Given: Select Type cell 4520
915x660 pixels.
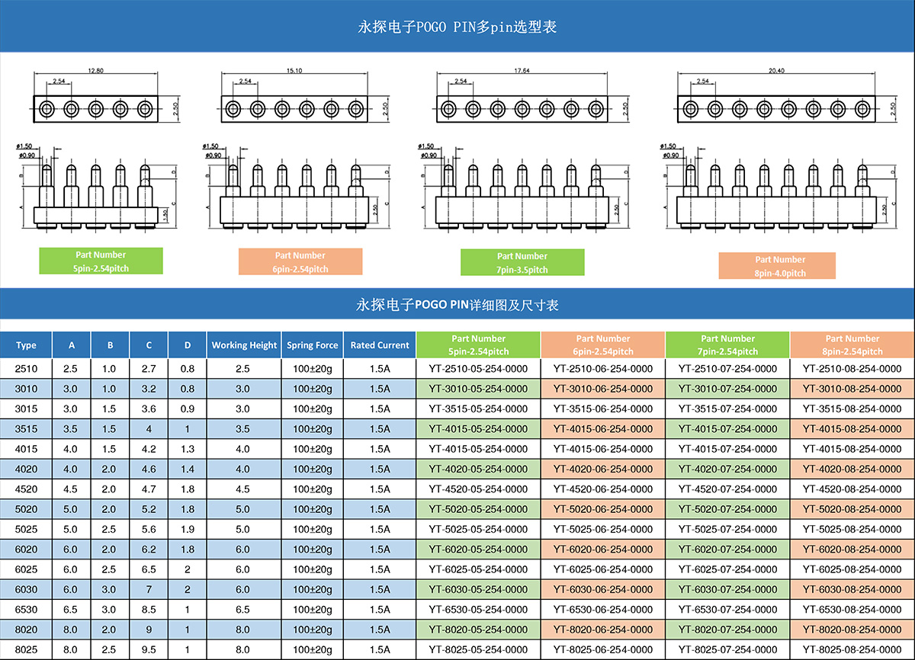Looking at the screenshot, I should pos(26,489).
